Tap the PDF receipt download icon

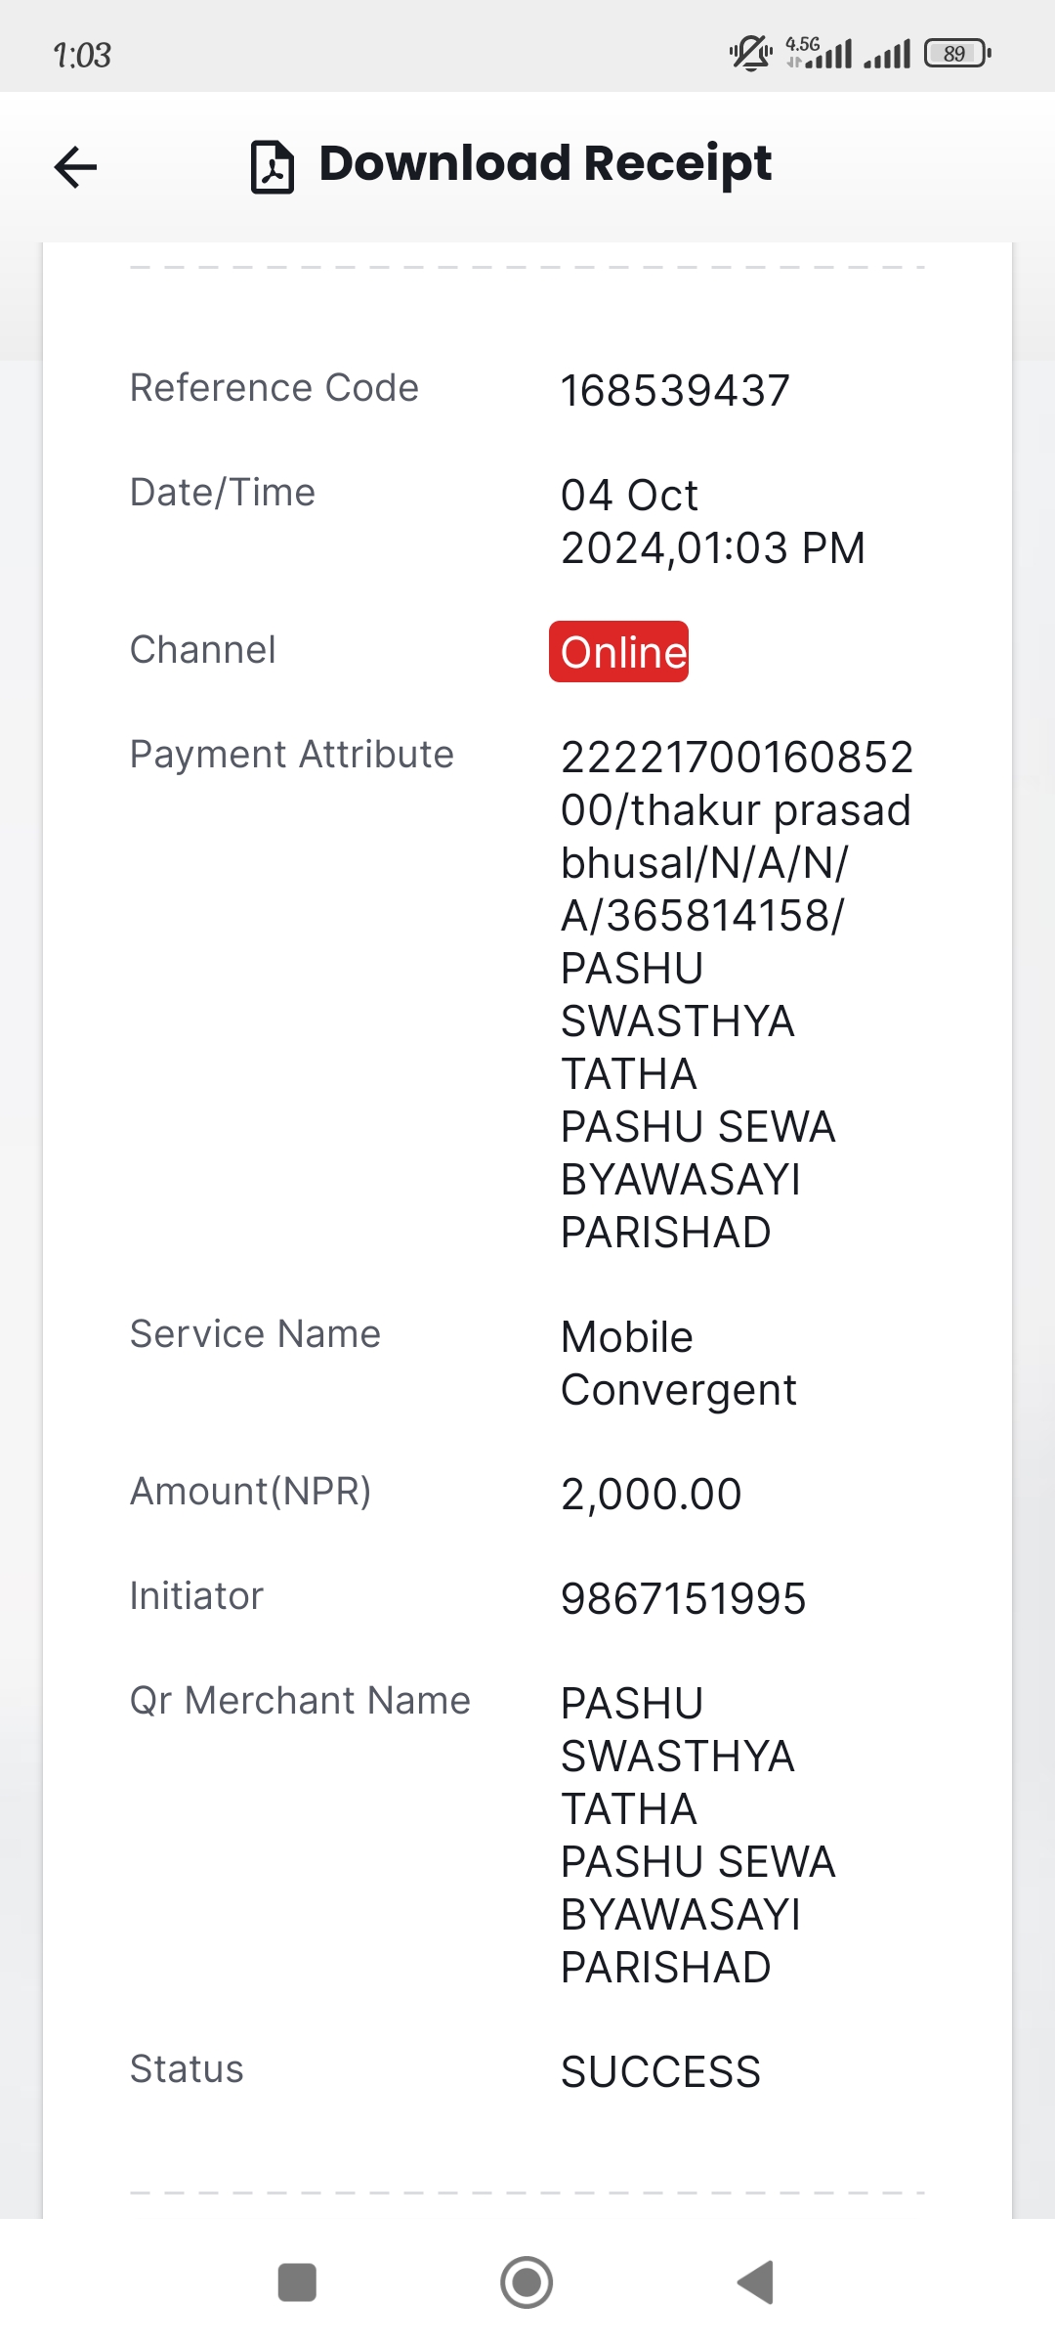pos(272,167)
